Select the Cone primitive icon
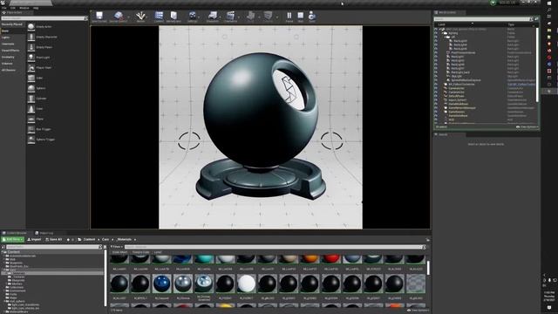Viewport: 558px width, 314px height. [x=31, y=108]
